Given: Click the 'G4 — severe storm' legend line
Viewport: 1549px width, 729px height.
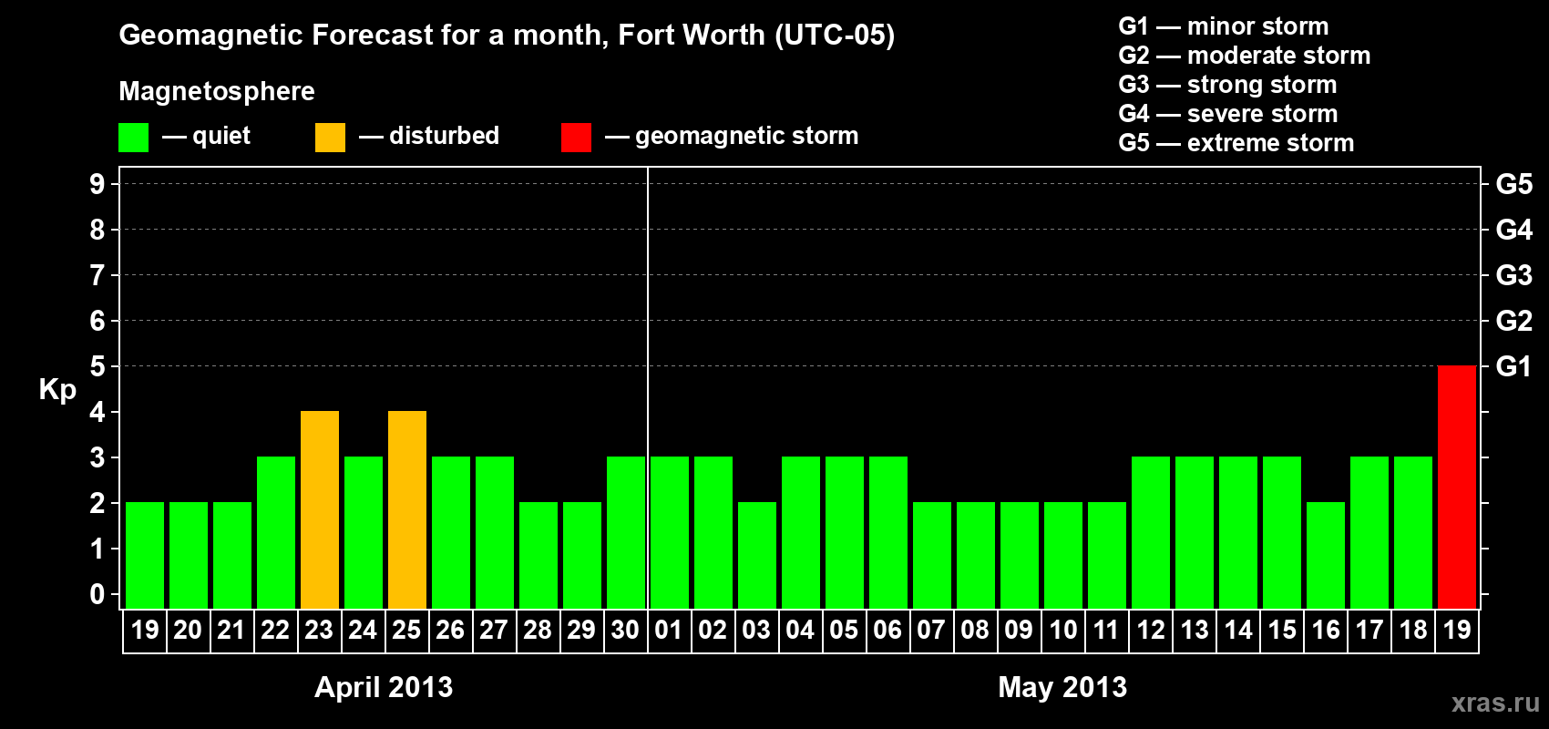Looking at the screenshot, I should [1227, 114].
